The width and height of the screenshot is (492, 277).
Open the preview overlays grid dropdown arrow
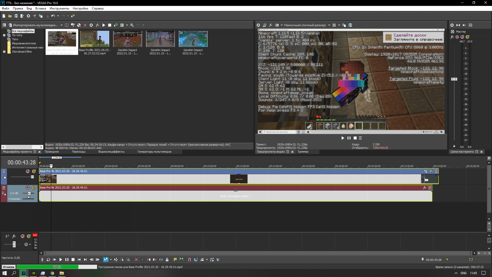(x=339, y=25)
